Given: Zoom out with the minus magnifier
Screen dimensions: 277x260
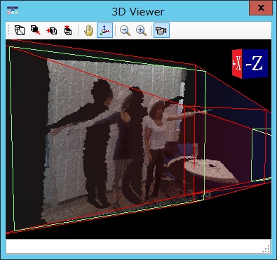Looking at the screenshot, I should click(x=125, y=30).
